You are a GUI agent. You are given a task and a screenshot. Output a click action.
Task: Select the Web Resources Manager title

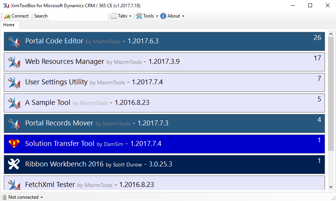[x=65, y=62]
